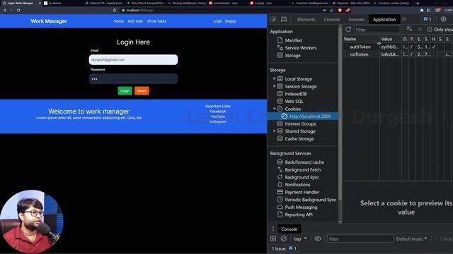Viewport: 453px width, 254px height.
Task: Sort cookies by Name column header
Action: [x=361, y=39]
